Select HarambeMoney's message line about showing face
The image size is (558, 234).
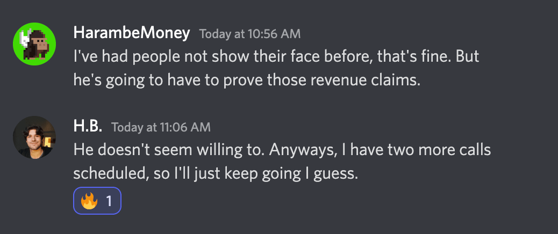pyautogui.click(x=276, y=57)
